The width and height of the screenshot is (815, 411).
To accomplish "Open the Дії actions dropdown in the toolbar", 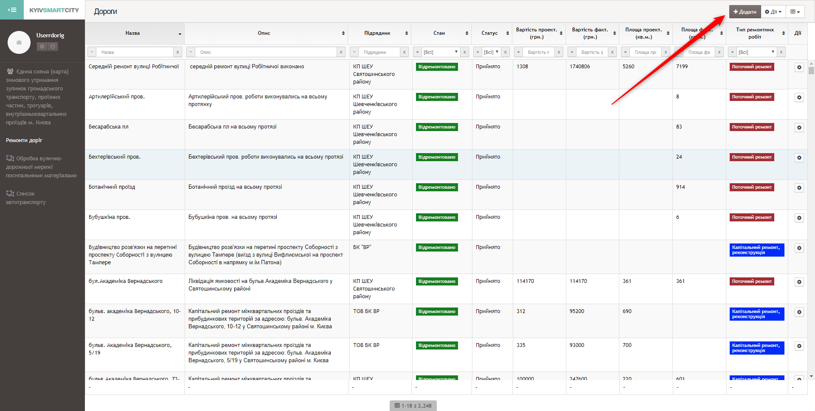I will [773, 11].
